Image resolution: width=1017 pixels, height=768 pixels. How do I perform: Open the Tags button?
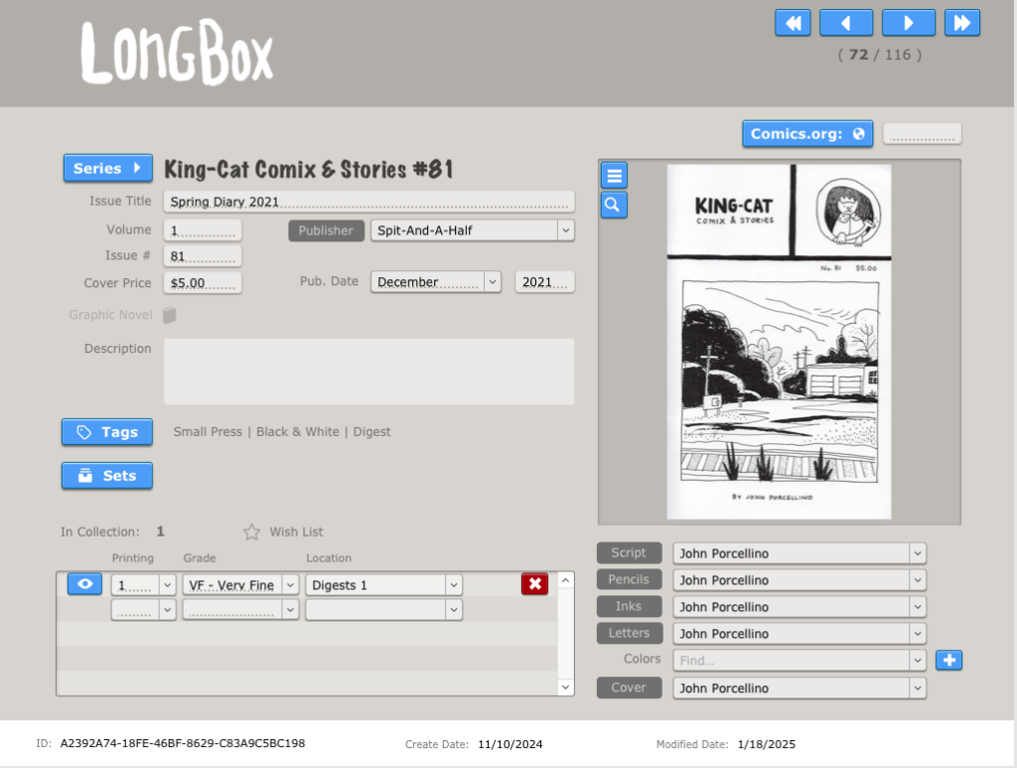[107, 432]
